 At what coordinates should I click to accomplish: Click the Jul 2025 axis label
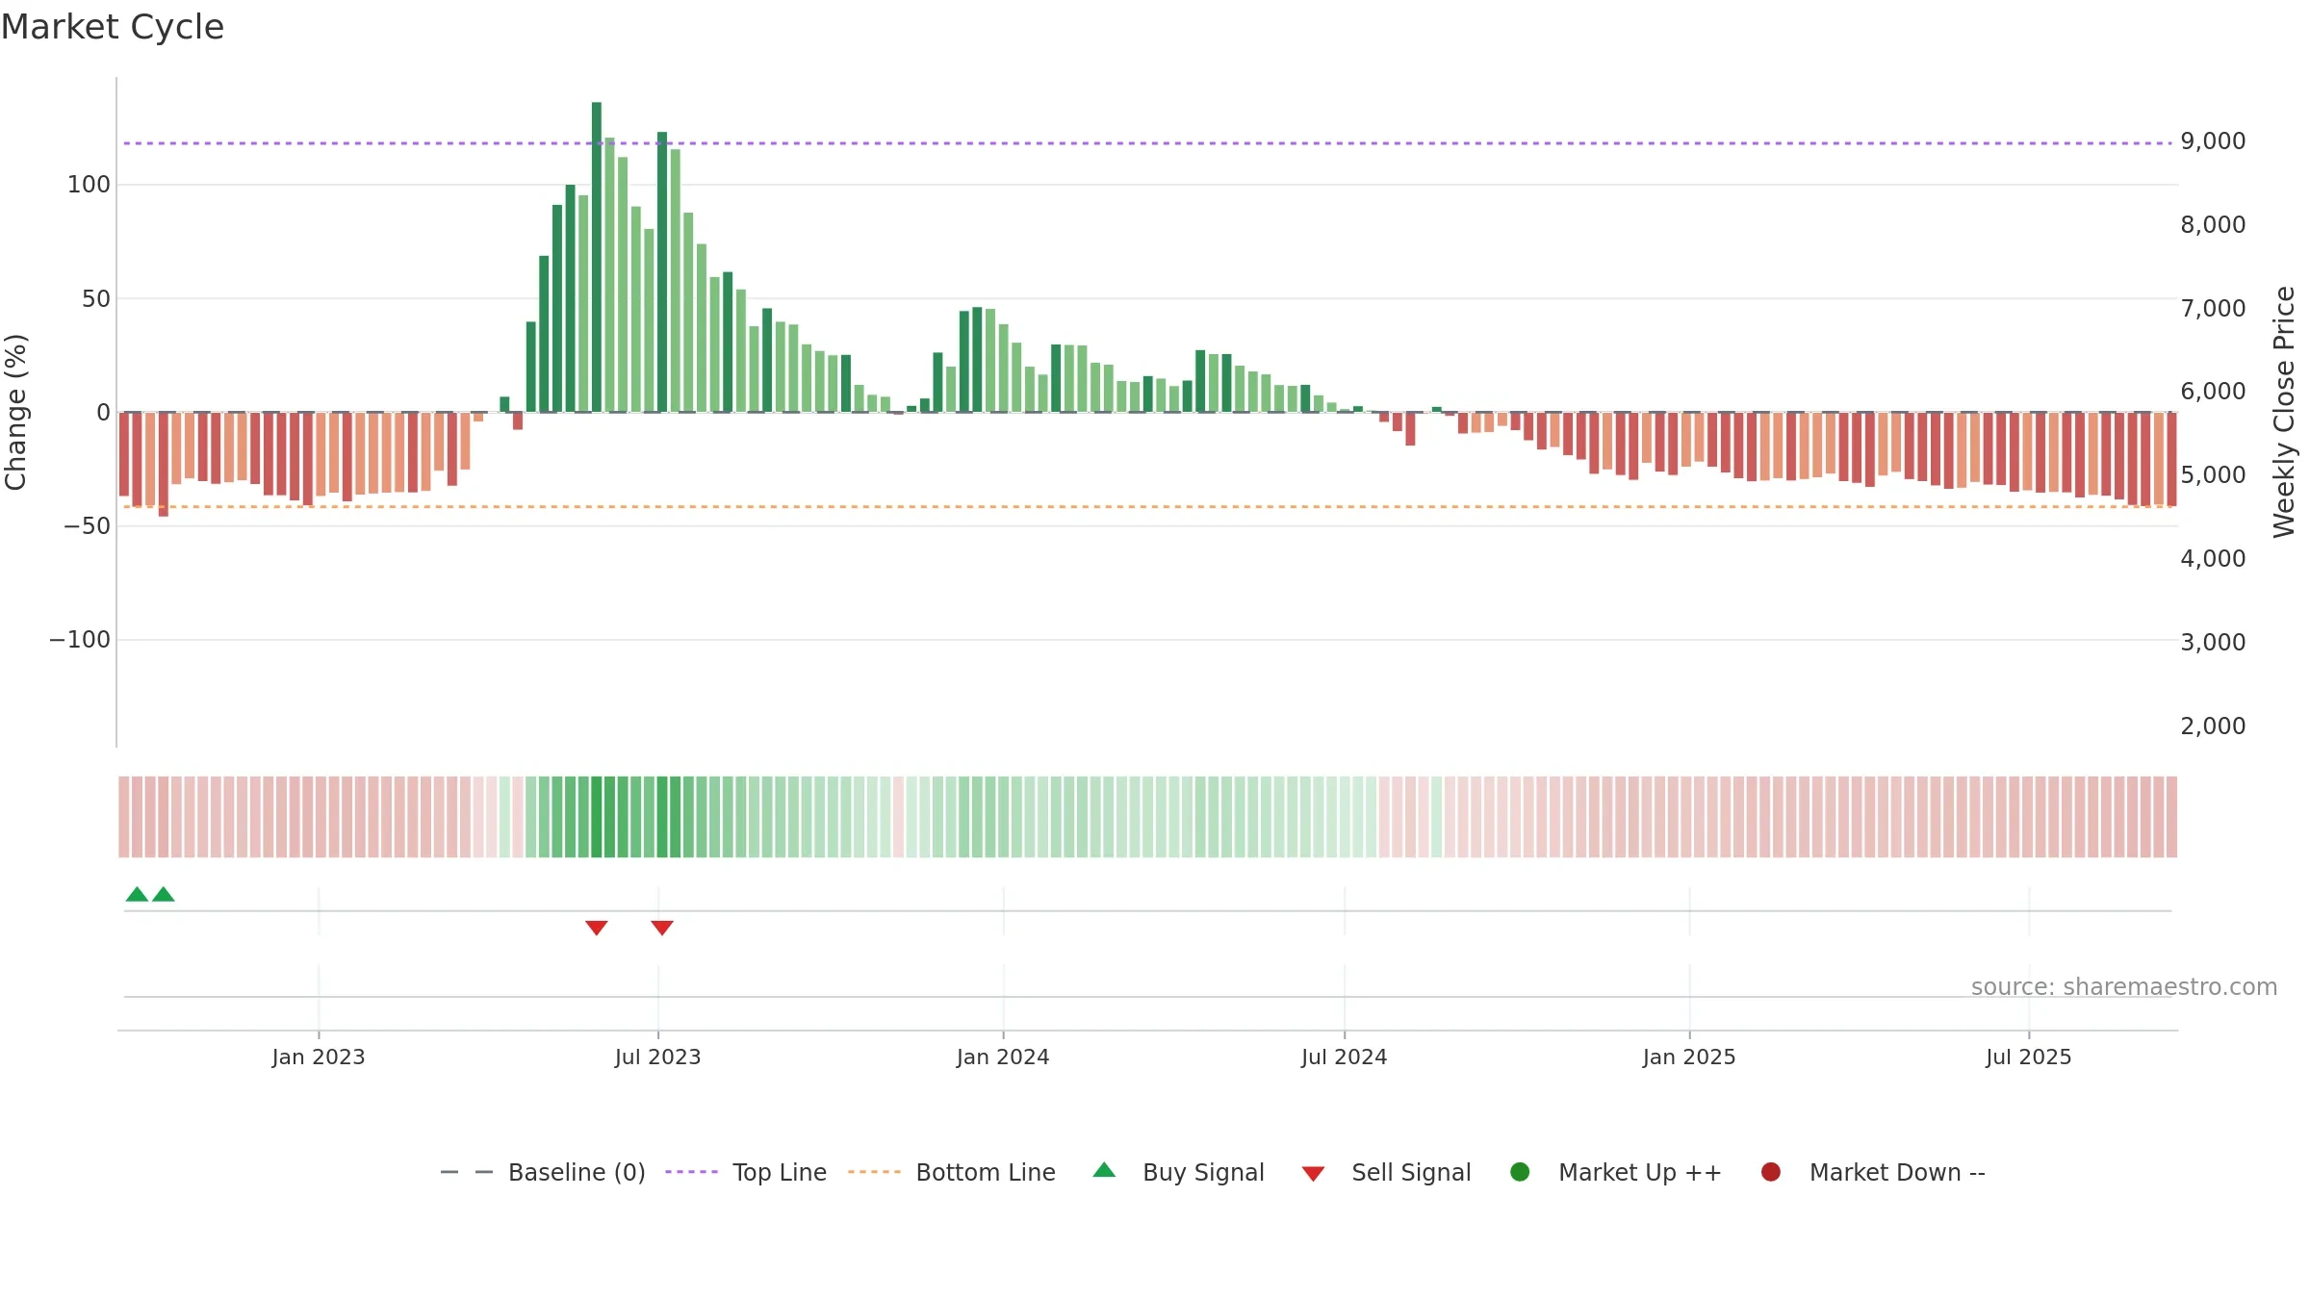(2029, 1057)
